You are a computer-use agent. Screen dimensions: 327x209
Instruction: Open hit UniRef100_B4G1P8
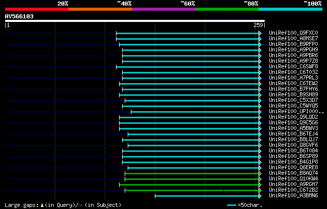click(293, 162)
